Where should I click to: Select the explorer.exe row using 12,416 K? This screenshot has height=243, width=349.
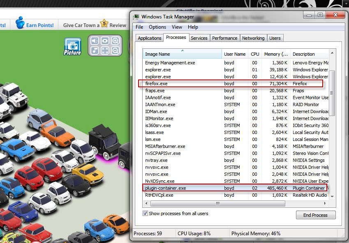236,77
